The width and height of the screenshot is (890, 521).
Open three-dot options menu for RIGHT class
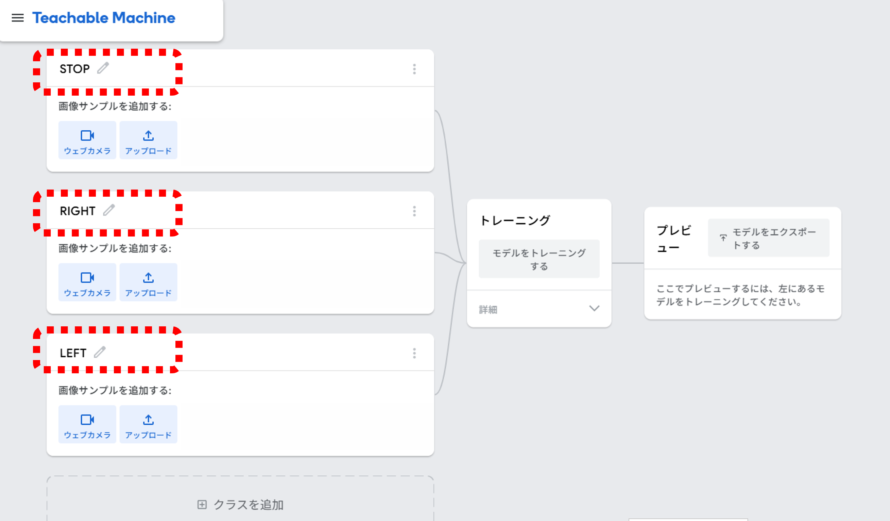click(414, 211)
